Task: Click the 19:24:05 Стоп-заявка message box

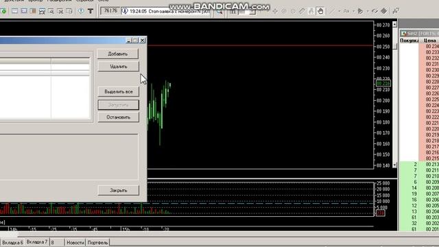Action: (165, 11)
